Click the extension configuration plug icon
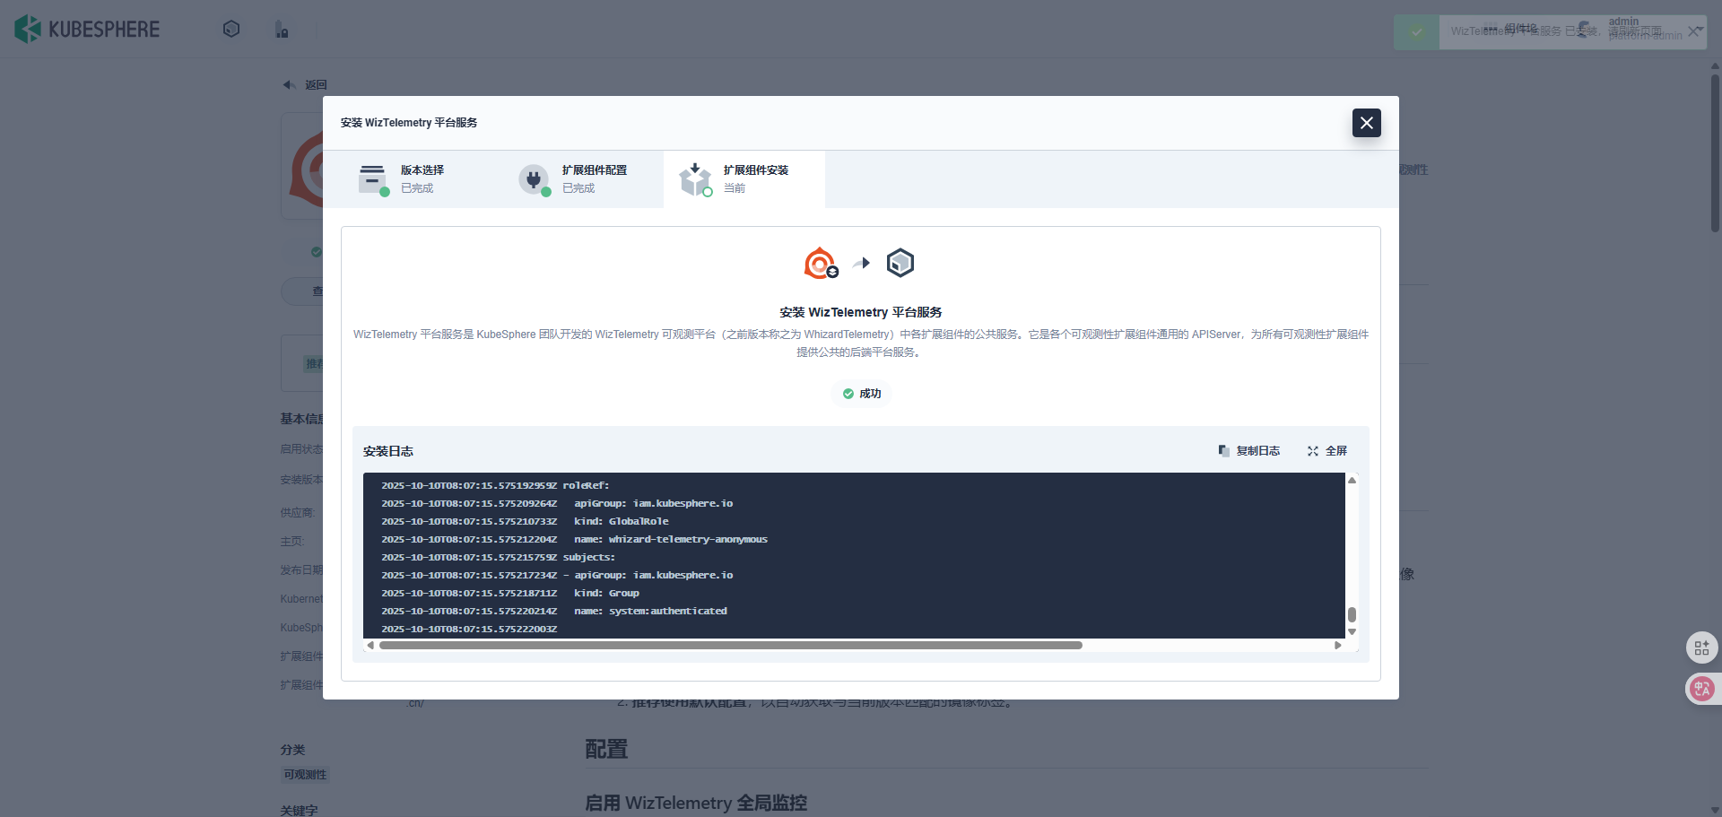Screen dimensions: 1722x817 (534, 179)
